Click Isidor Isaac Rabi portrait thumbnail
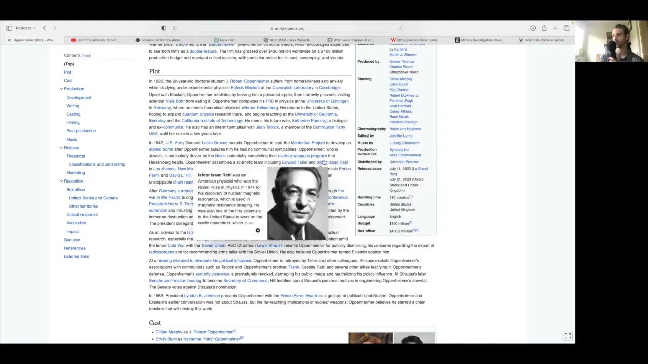The image size is (648, 364). 298,203
